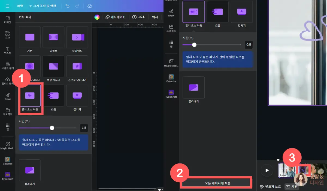This screenshot has width=327, height=191.
Task: Open the 앱 panel icon in sidebar
Action: click(x=7, y=126)
